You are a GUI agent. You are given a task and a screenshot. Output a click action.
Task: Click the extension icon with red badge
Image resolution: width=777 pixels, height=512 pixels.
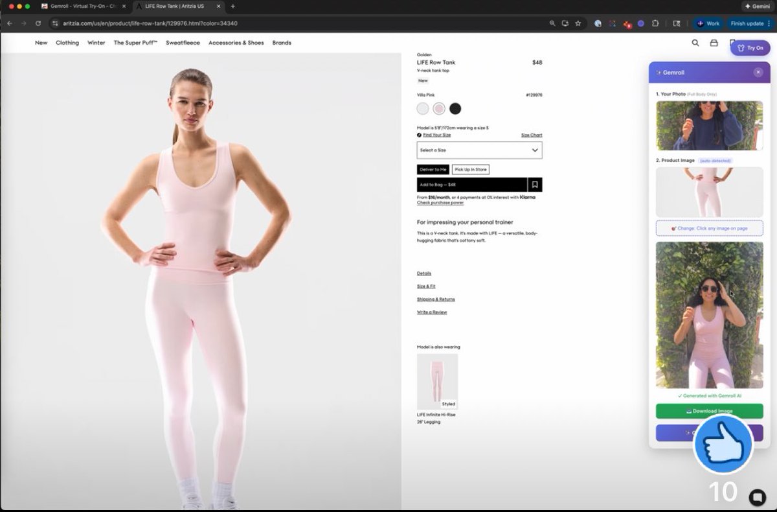click(627, 24)
